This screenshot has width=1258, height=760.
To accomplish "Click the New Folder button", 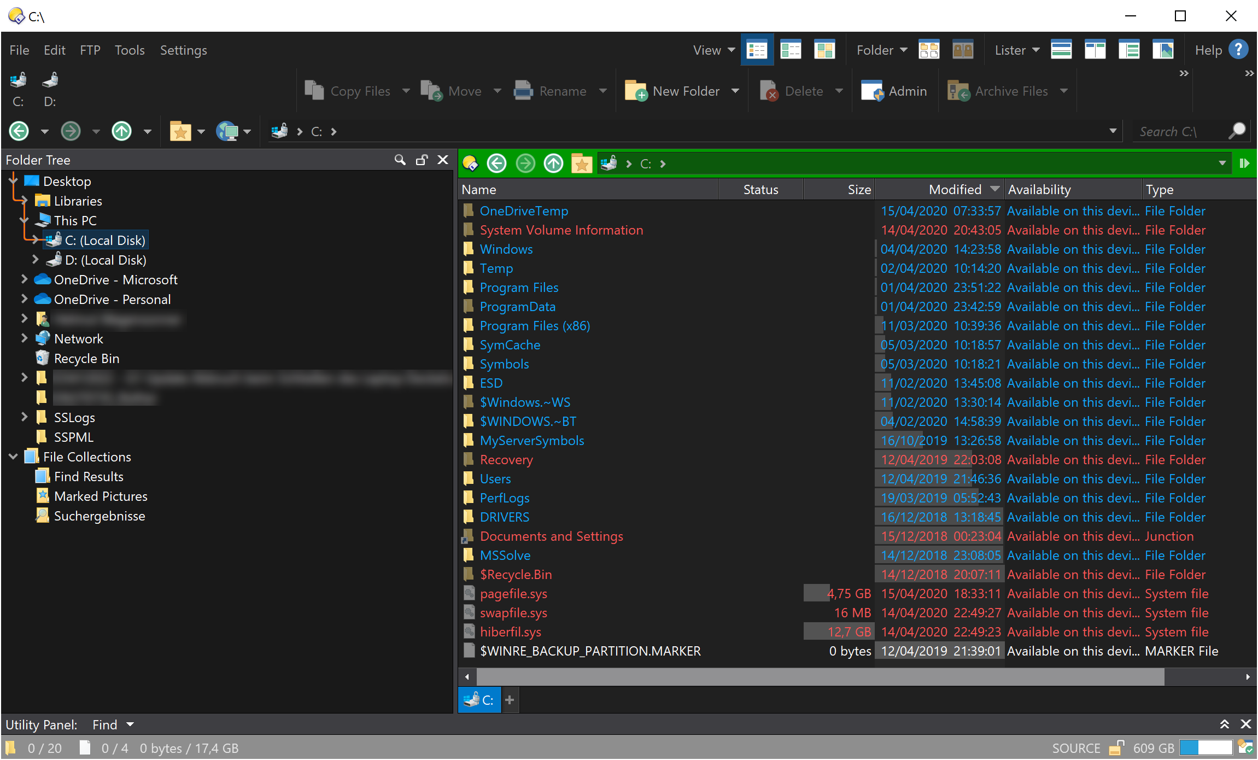I will click(674, 91).
